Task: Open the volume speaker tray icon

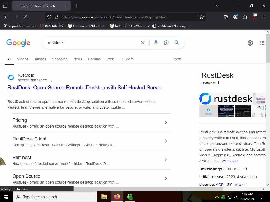Action: point(235,197)
